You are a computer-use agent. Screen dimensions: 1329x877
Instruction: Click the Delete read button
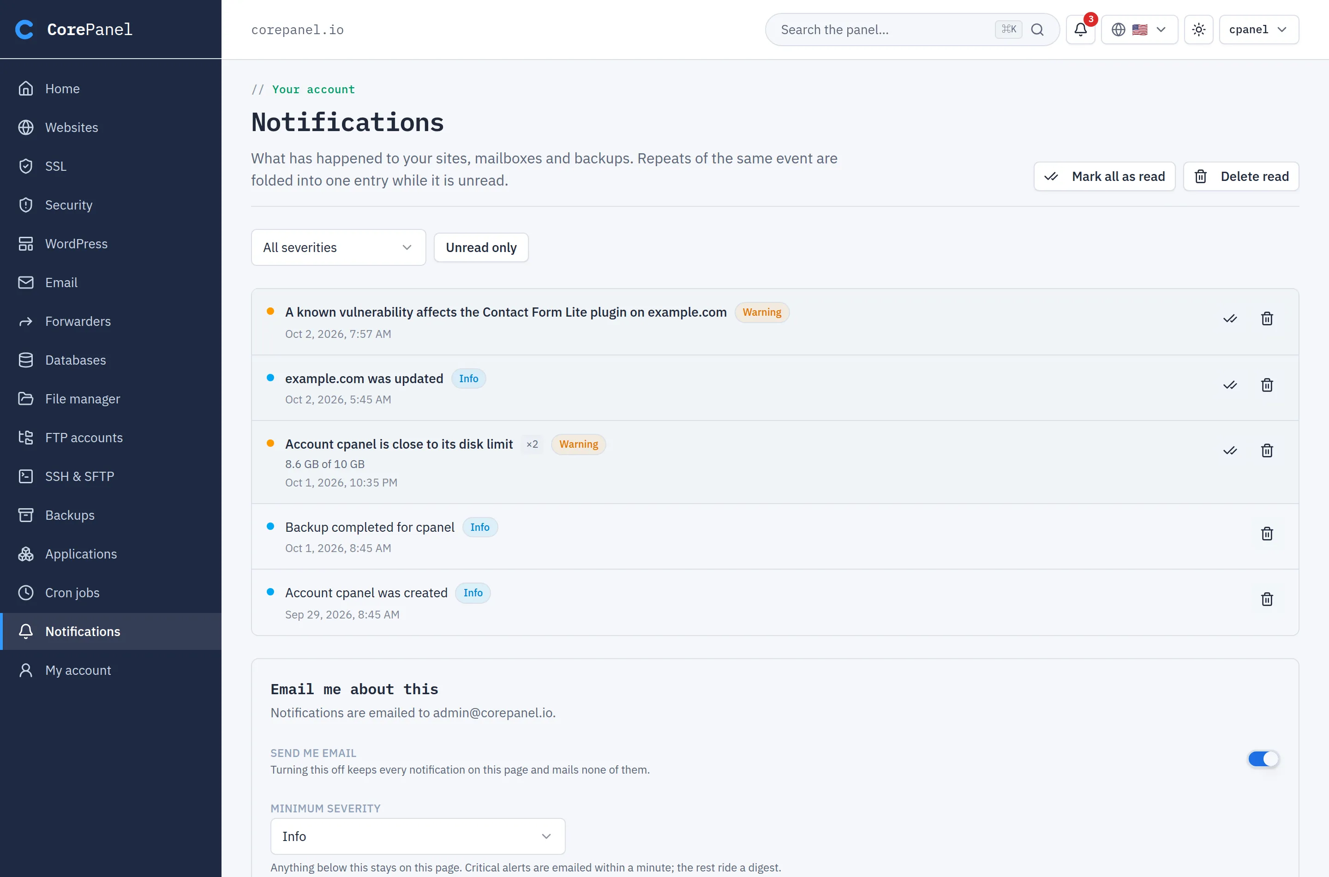coord(1241,177)
